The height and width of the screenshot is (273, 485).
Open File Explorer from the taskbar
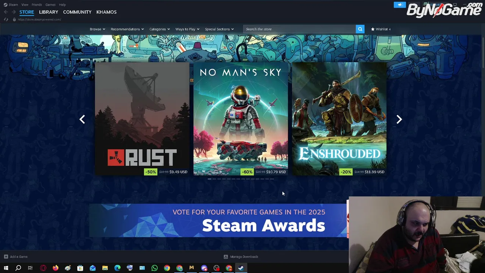pyautogui.click(x=105, y=268)
